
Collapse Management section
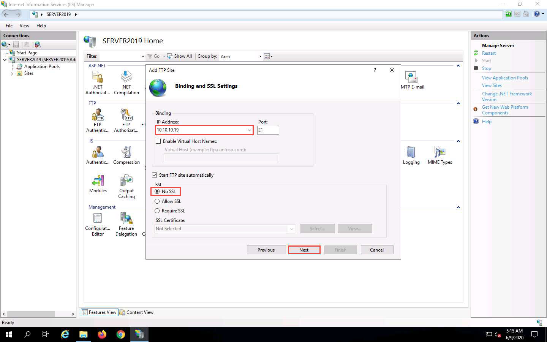tap(458, 207)
